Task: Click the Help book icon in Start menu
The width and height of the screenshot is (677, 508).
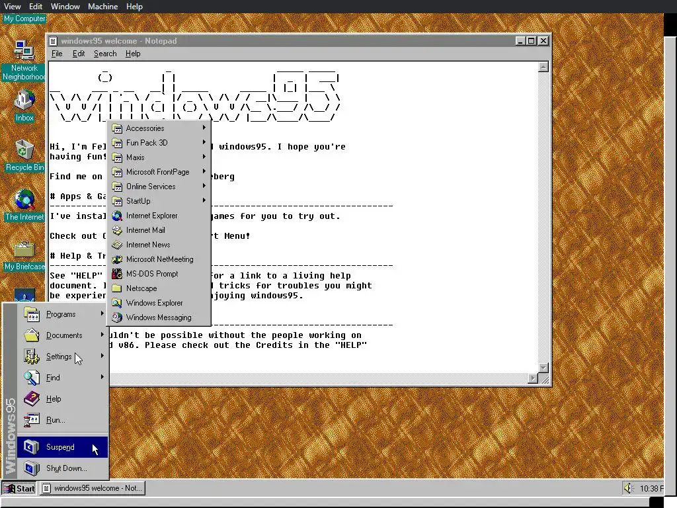Action: [x=32, y=399]
